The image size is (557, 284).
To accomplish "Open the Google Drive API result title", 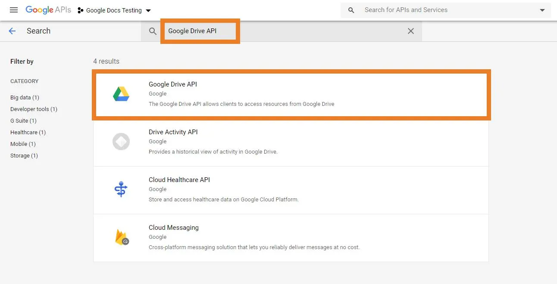I will (173, 84).
